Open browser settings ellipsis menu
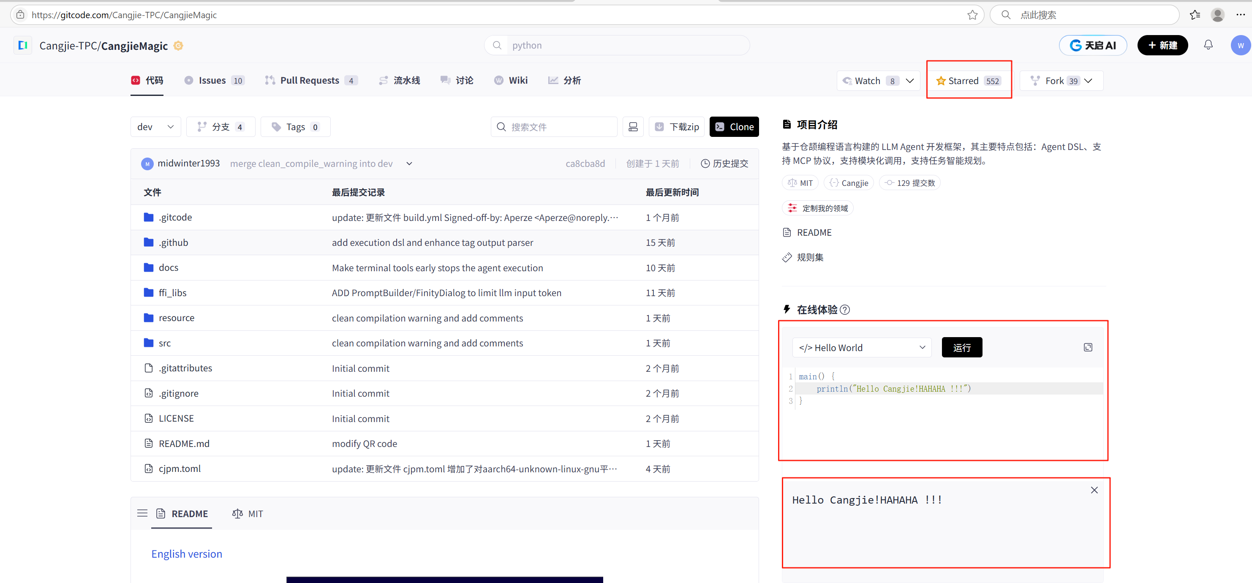 coord(1240,15)
